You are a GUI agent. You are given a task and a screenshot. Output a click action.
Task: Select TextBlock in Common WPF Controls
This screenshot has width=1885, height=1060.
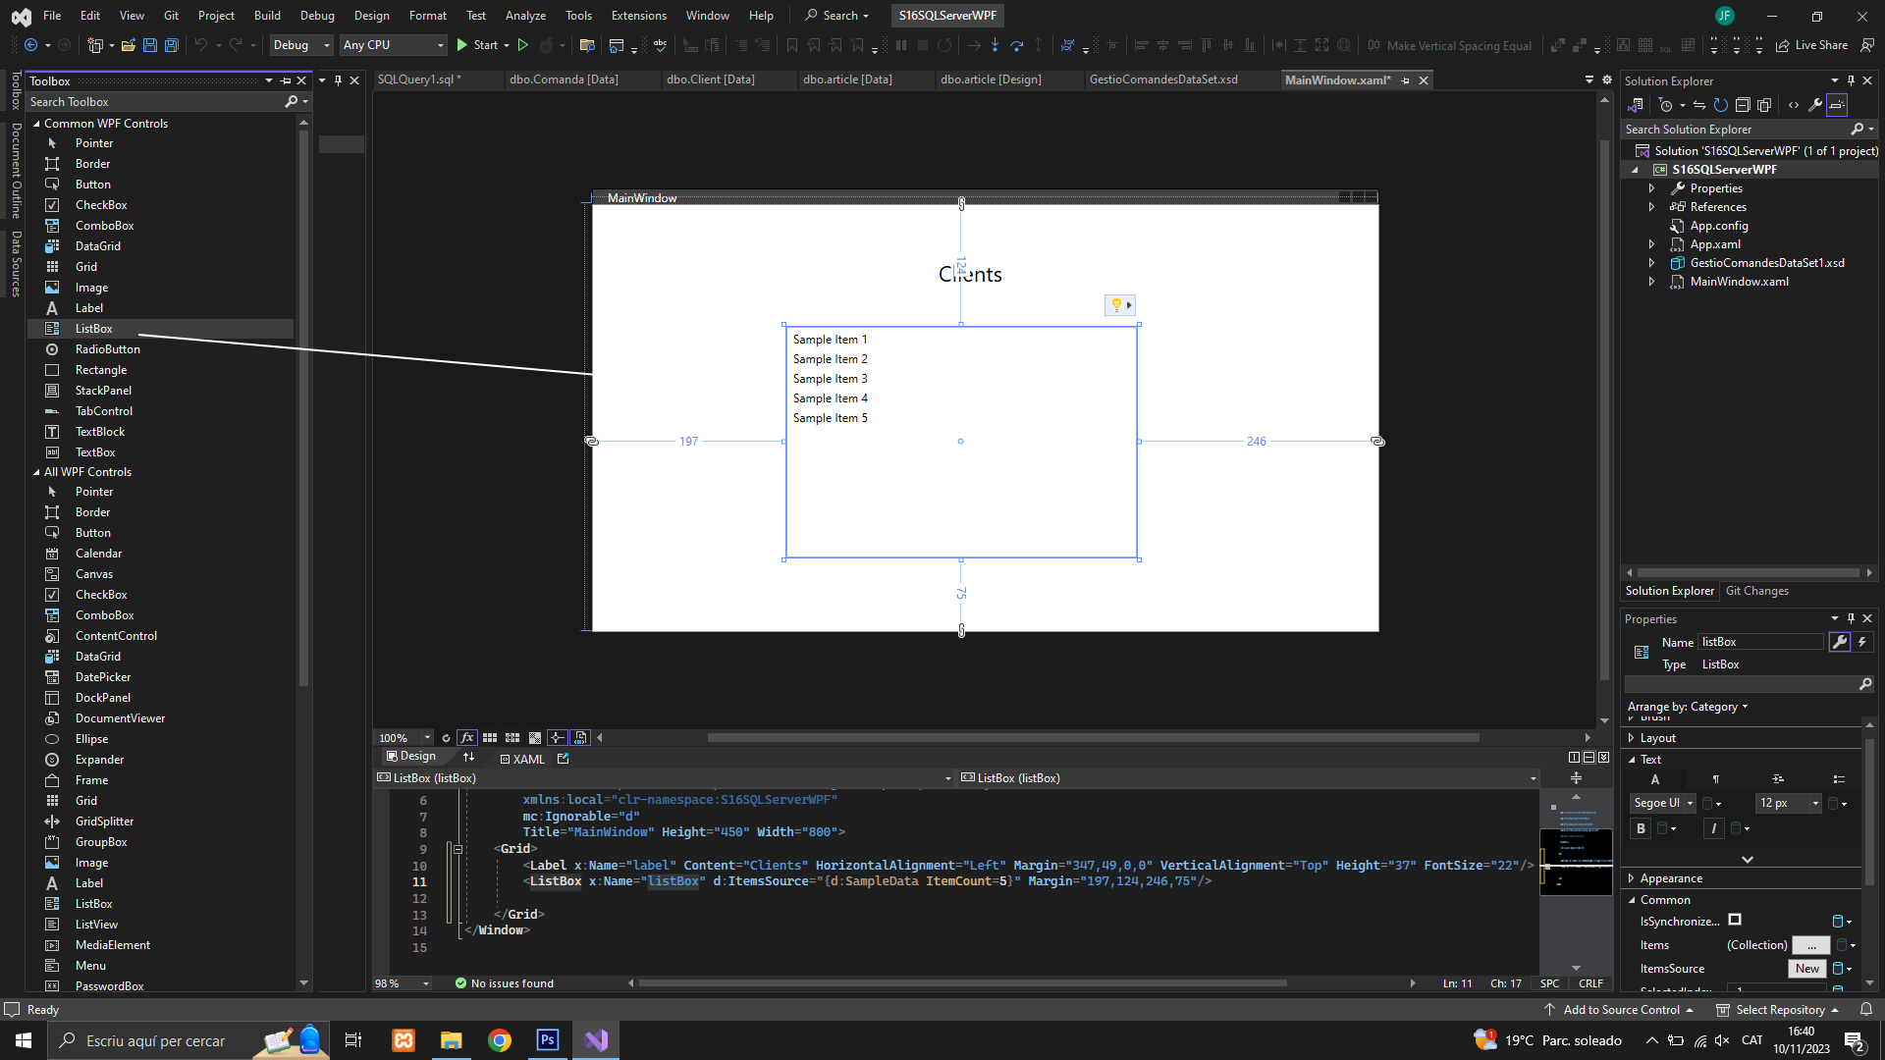pyautogui.click(x=100, y=432)
